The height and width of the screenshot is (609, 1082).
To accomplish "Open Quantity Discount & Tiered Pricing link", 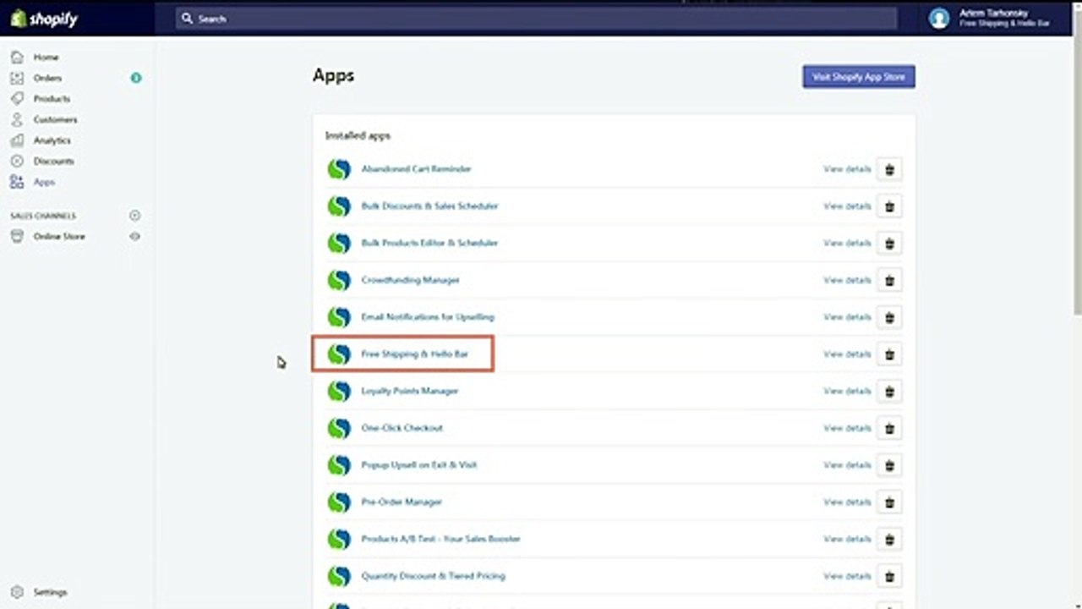I will [x=433, y=576].
